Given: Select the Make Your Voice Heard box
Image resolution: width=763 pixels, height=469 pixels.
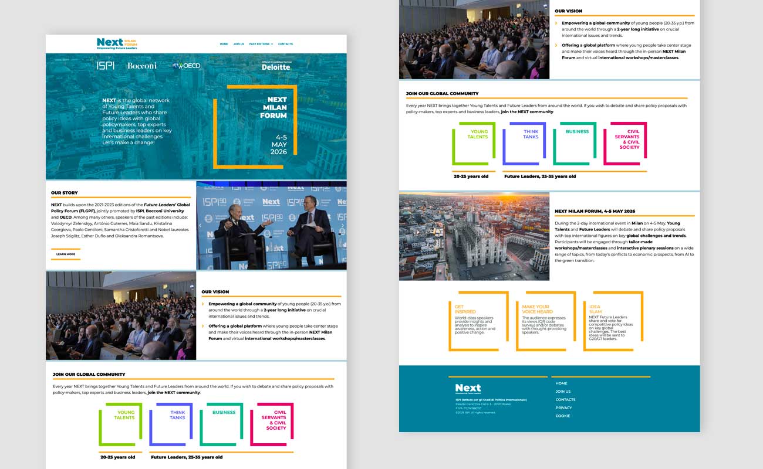Looking at the screenshot, I should 545,321.
